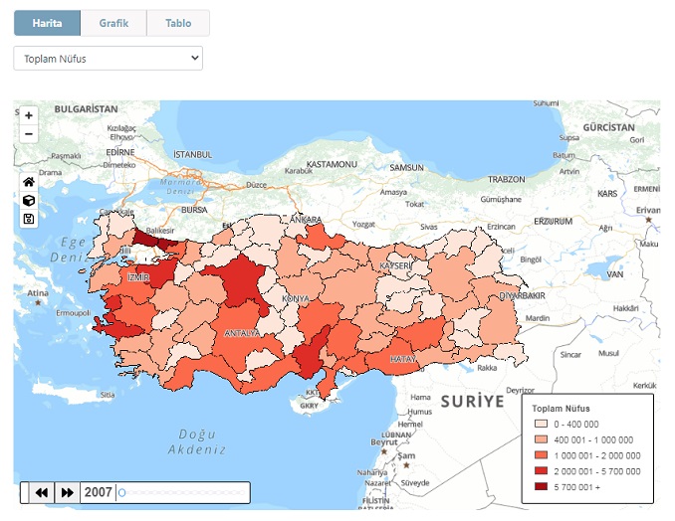Screen dimensions: 675x521
Task: Step back one year on the timeline
Action: tap(42, 492)
